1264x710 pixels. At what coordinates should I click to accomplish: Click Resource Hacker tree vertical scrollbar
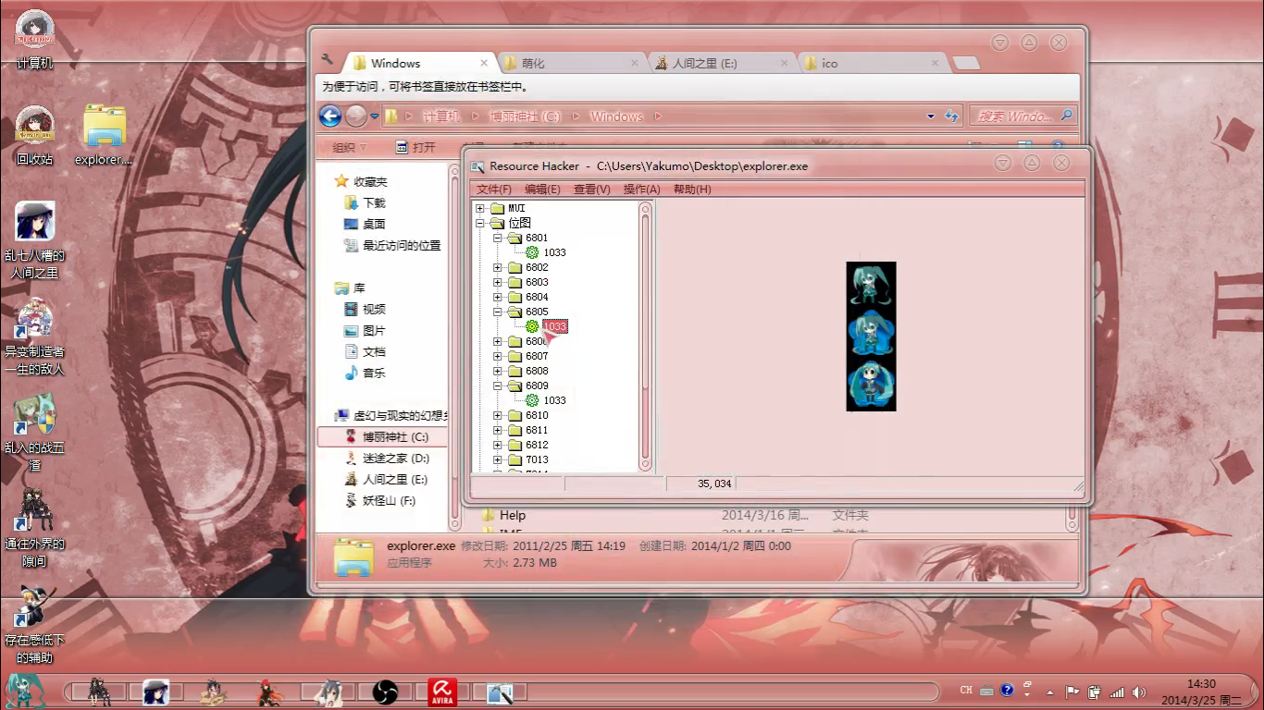pyautogui.click(x=646, y=337)
